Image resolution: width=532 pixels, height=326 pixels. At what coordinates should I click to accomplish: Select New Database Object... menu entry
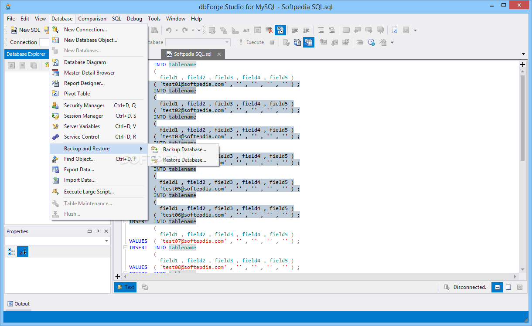pyautogui.click(x=99, y=40)
